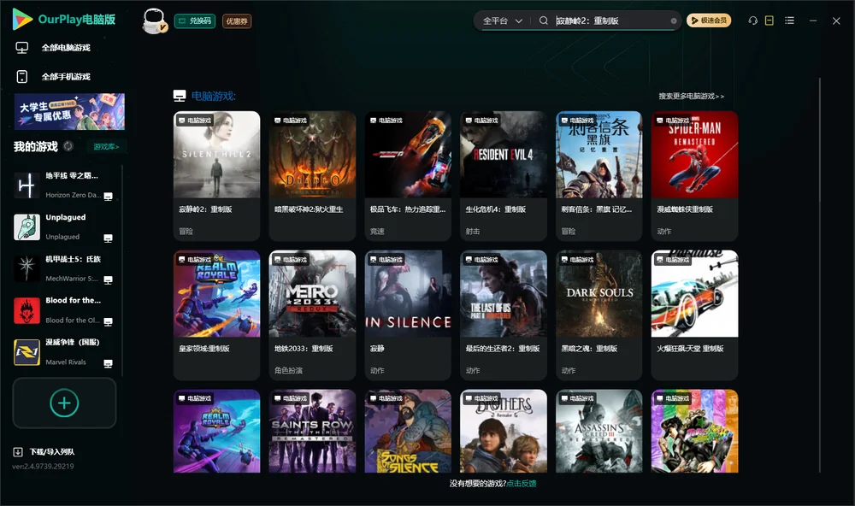Open the 游戏库> link
The image size is (855, 506).
106,147
